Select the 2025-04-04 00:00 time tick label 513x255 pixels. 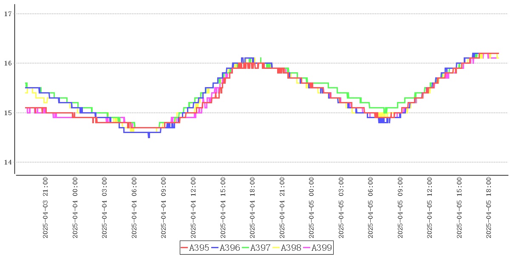click(x=75, y=208)
